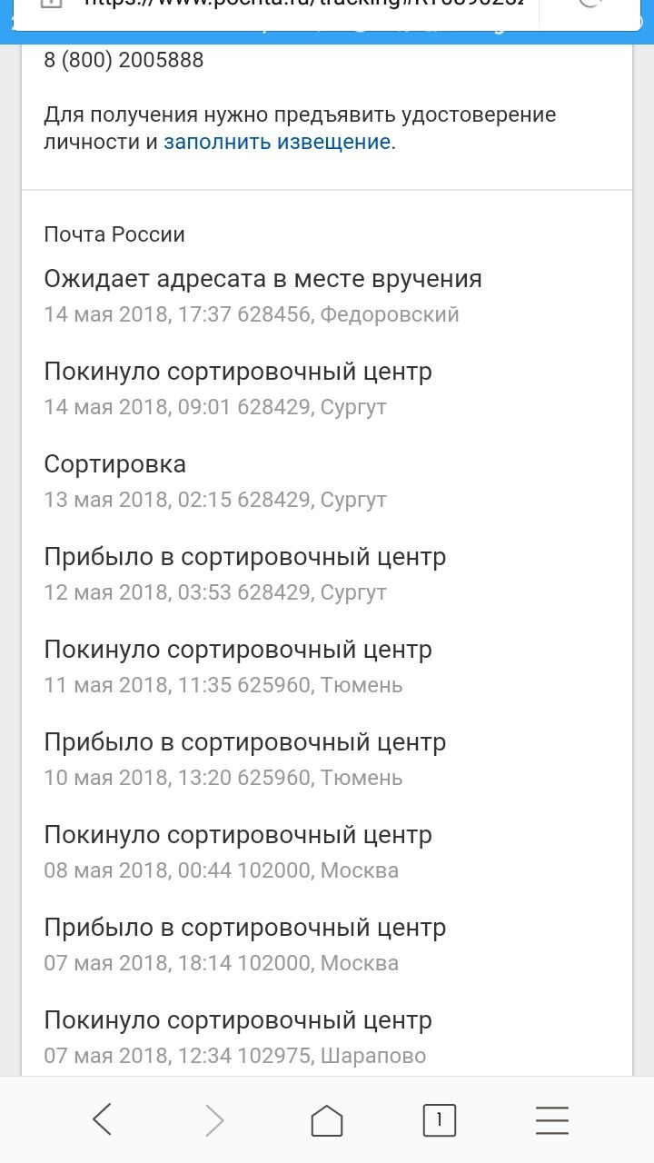Viewport: 654px width, 1163px height.
Task: Open the tab switcher showing 1 tab
Action: (440, 1119)
